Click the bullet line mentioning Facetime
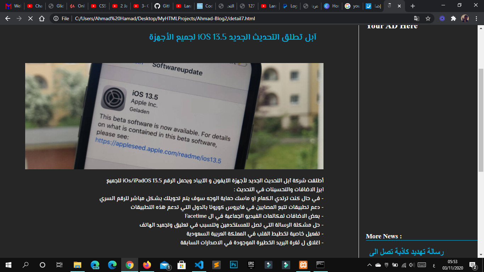484x272 pixels. [254, 216]
